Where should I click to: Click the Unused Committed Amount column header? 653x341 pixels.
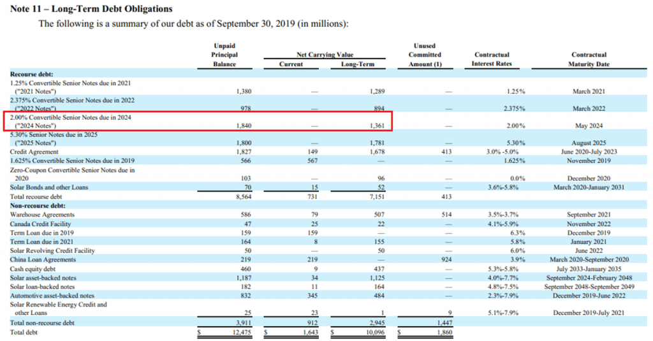[x=424, y=55]
